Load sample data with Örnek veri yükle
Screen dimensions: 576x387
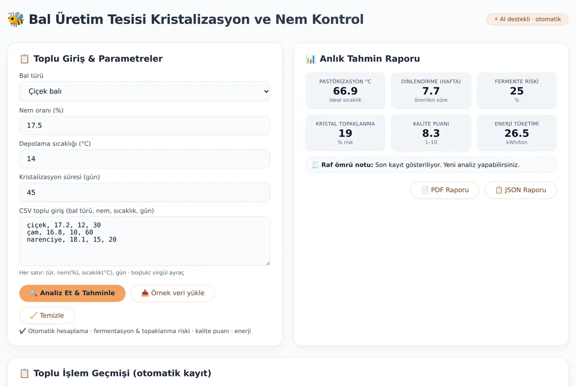[x=173, y=293]
